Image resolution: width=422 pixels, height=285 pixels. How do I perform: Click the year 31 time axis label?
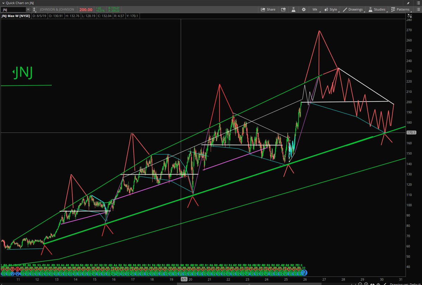click(401, 279)
